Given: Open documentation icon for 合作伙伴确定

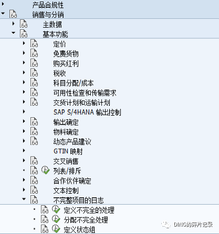Looking at the screenshot, I should [34, 180].
